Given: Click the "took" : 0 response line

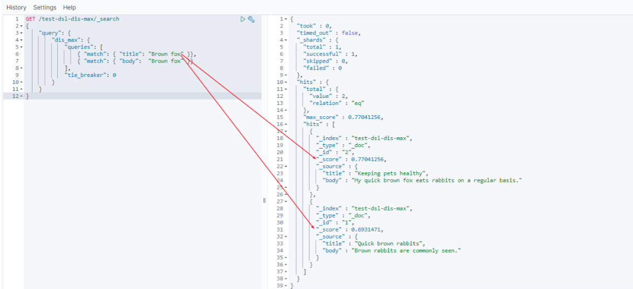Looking at the screenshot, I should pos(314,26).
